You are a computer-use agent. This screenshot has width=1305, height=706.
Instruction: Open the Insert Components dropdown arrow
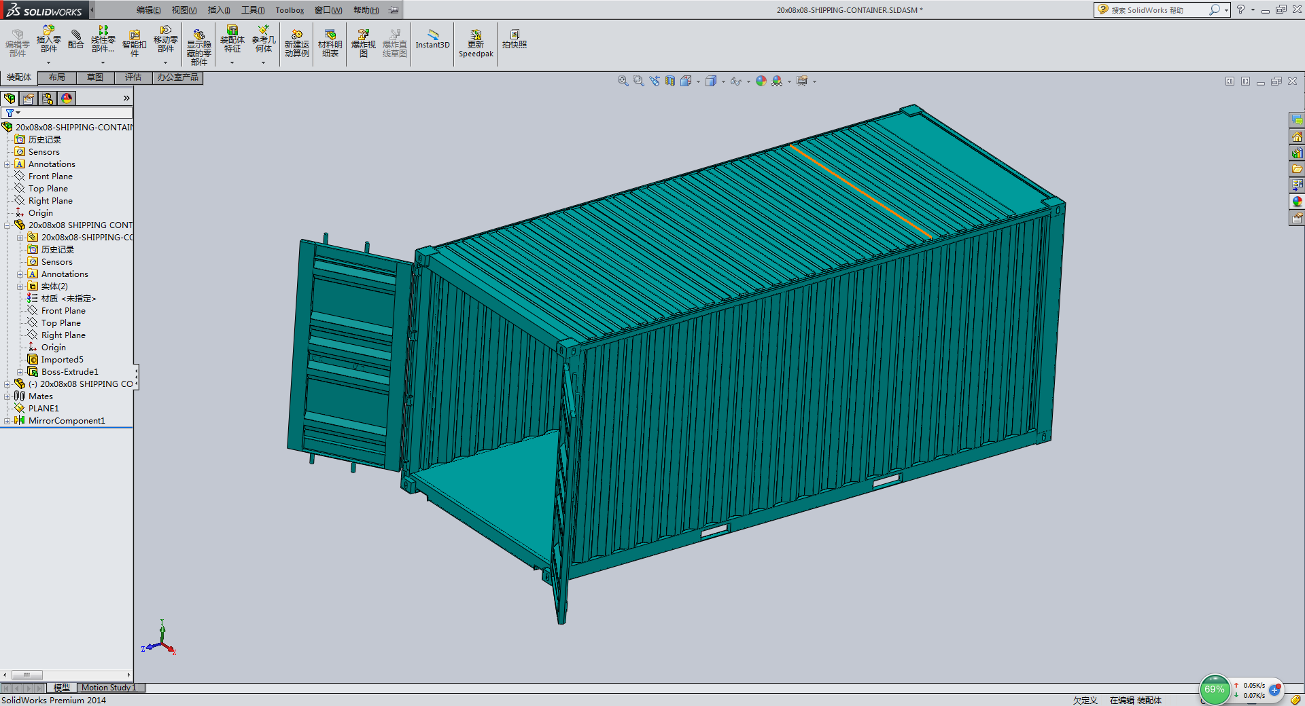coord(48,62)
